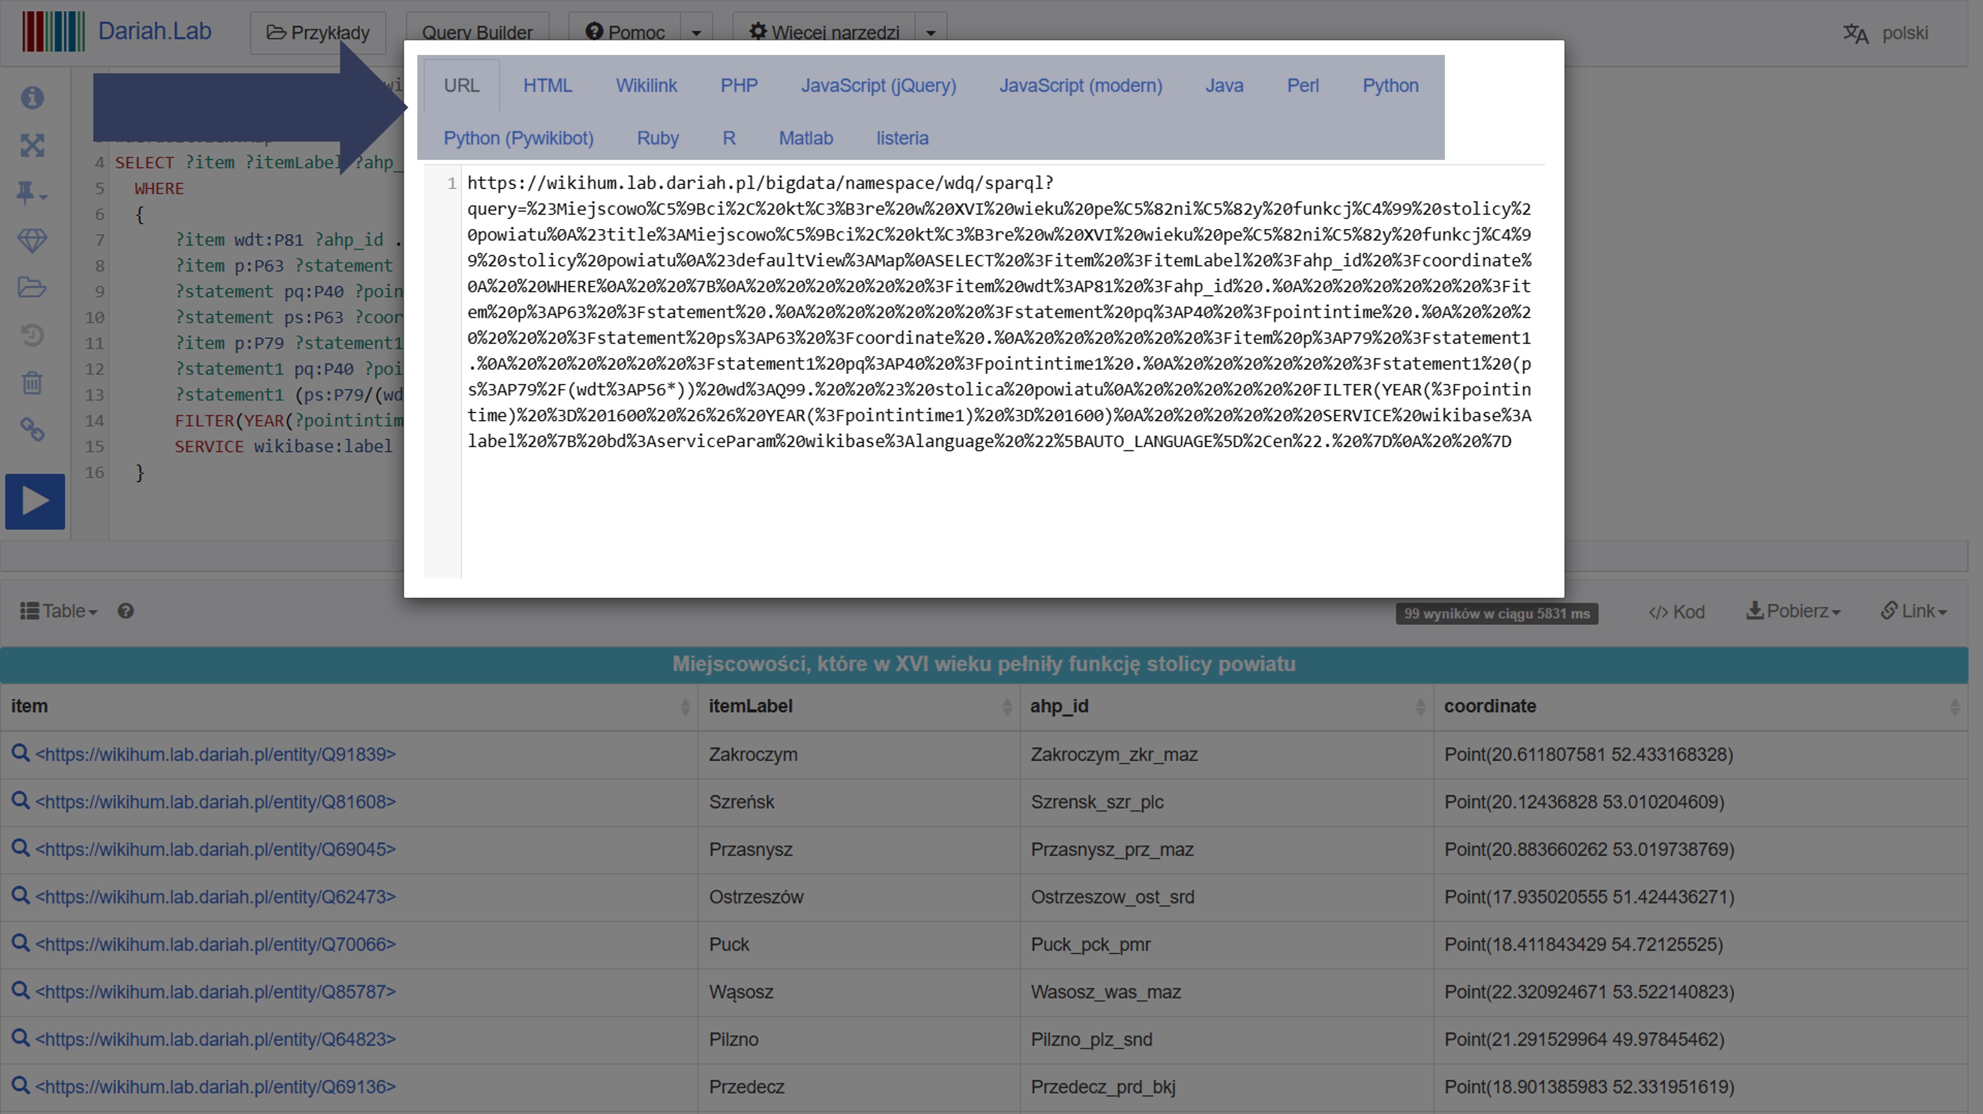This screenshot has height=1114, width=1983.
Task: Sort by the itemLabel column header
Action: click(x=750, y=706)
